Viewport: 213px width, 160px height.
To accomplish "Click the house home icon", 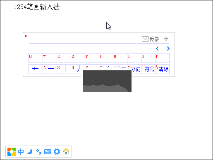I will coord(66,151).
